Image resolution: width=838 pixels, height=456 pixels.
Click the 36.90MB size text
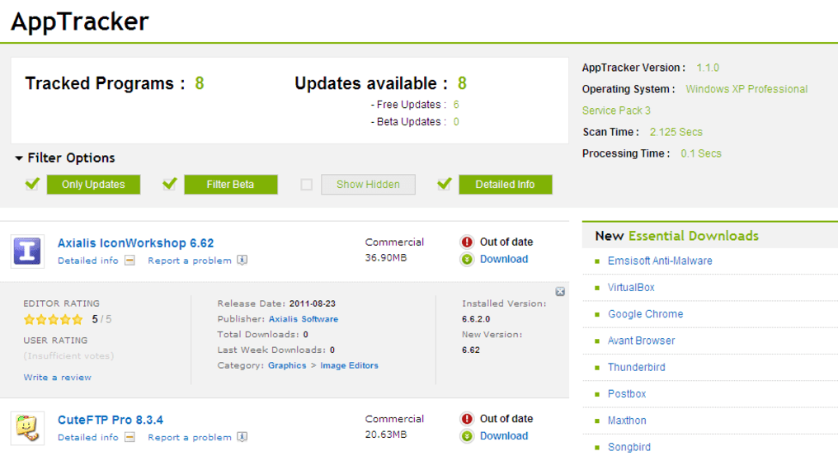coord(386,257)
